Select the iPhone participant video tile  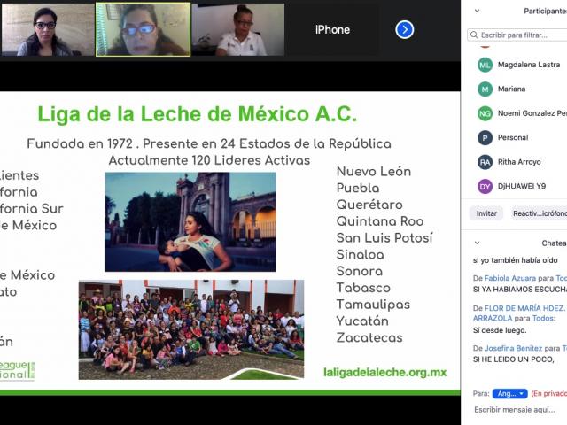point(332,29)
